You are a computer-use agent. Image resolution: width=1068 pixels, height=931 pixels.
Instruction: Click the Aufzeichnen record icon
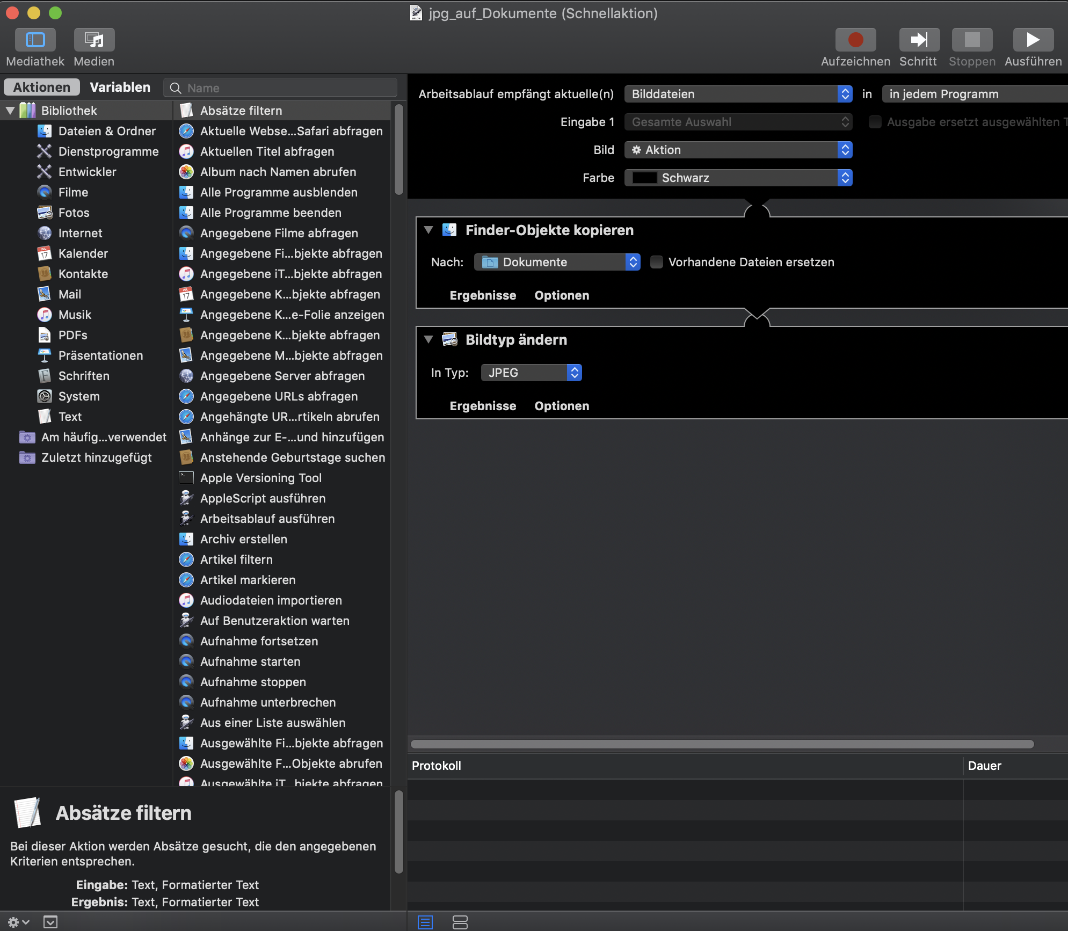coord(855,40)
